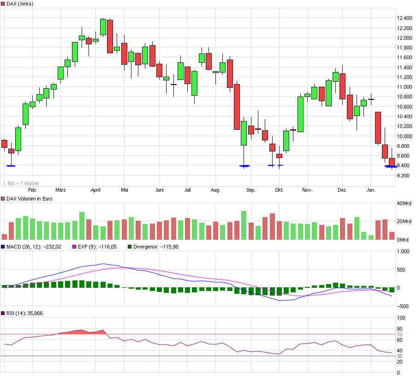Screen dimensions: 417x376
Task: Click the "März" month label
Action: (60, 190)
